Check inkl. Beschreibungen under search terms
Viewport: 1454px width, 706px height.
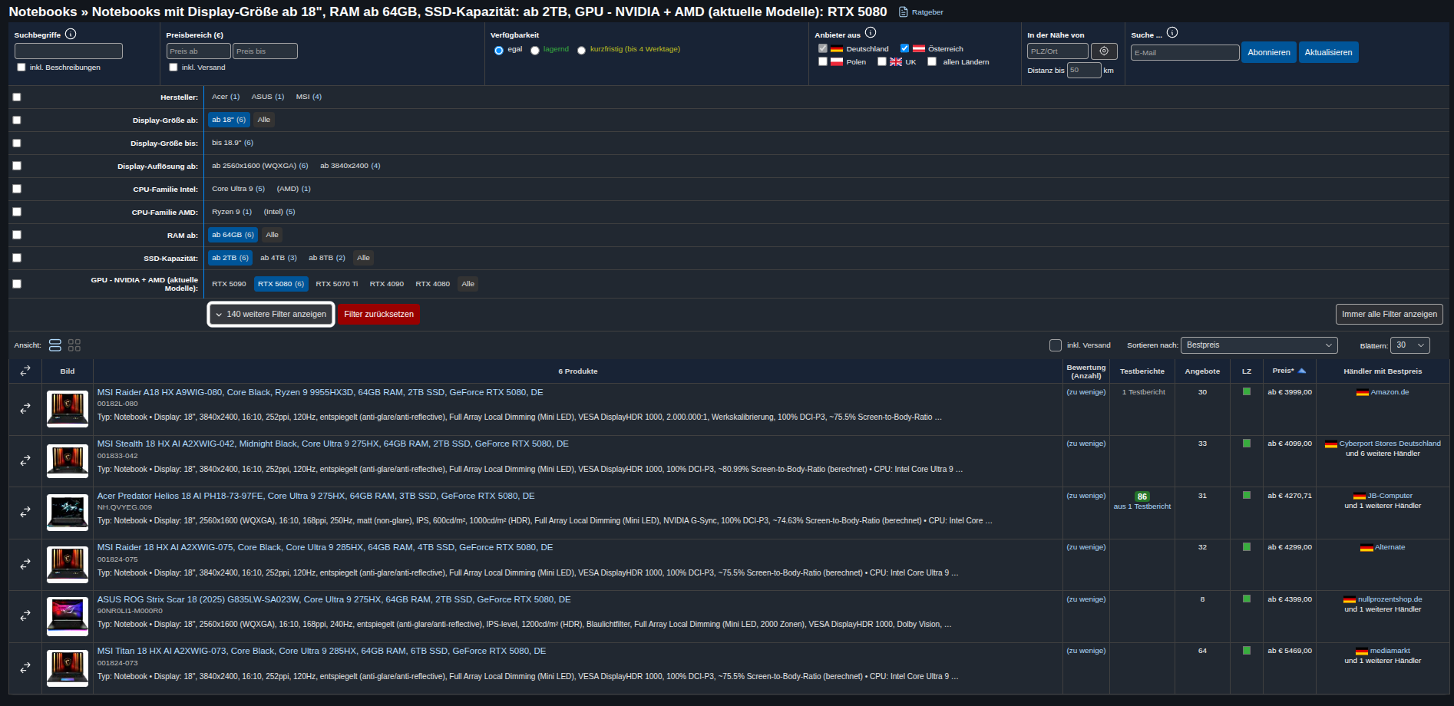pos(21,68)
